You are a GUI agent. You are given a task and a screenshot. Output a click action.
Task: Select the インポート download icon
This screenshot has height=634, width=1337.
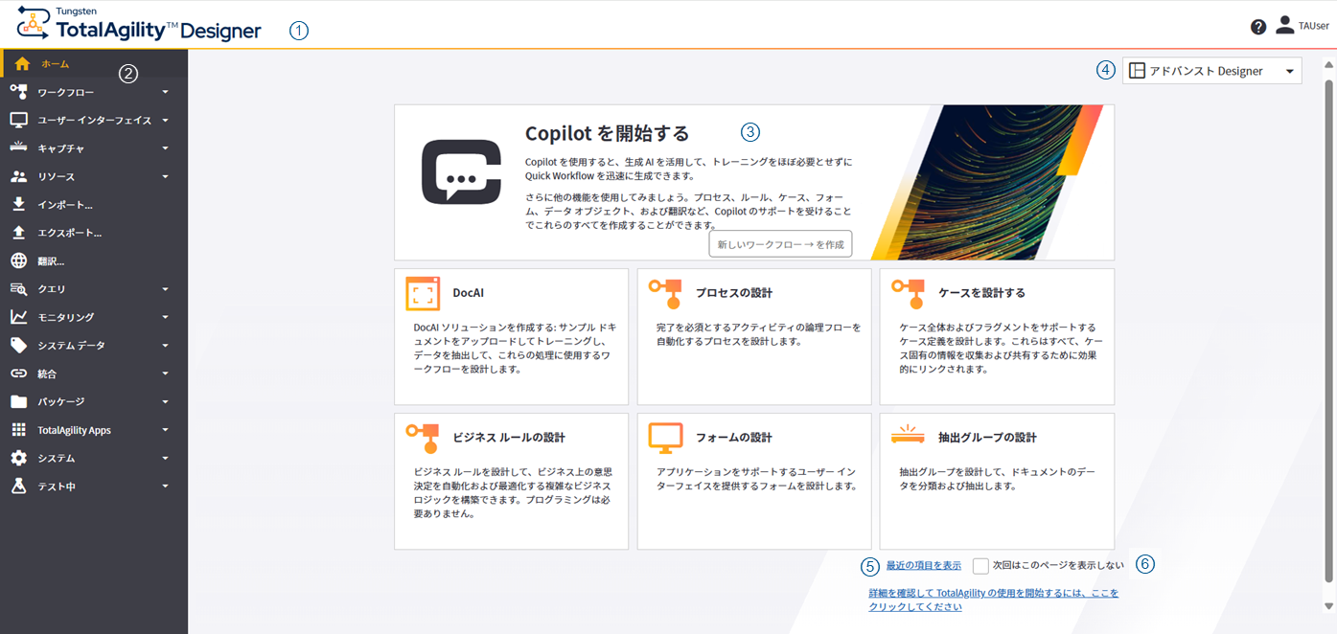[x=21, y=204]
